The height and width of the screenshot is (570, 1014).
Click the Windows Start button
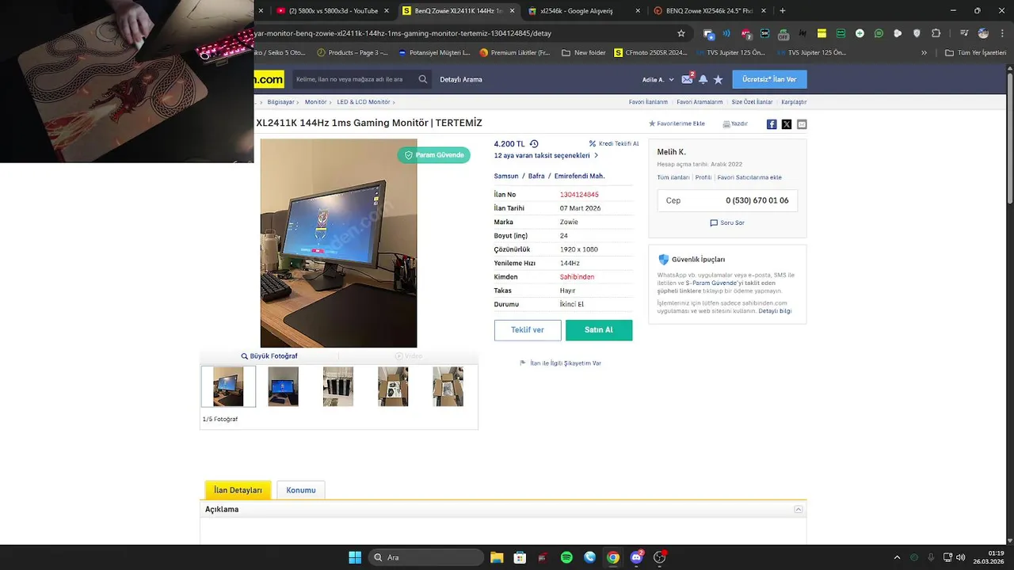pyautogui.click(x=355, y=557)
